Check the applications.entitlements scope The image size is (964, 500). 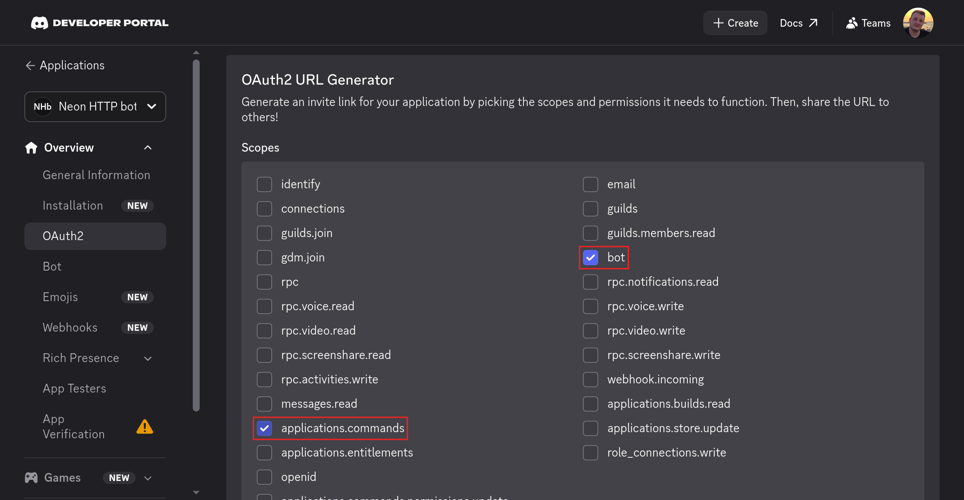click(x=264, y=453)
